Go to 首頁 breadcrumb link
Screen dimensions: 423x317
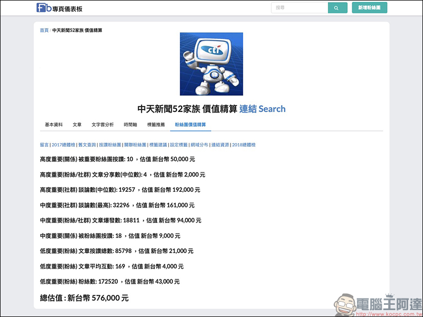(x=44, y=30)
